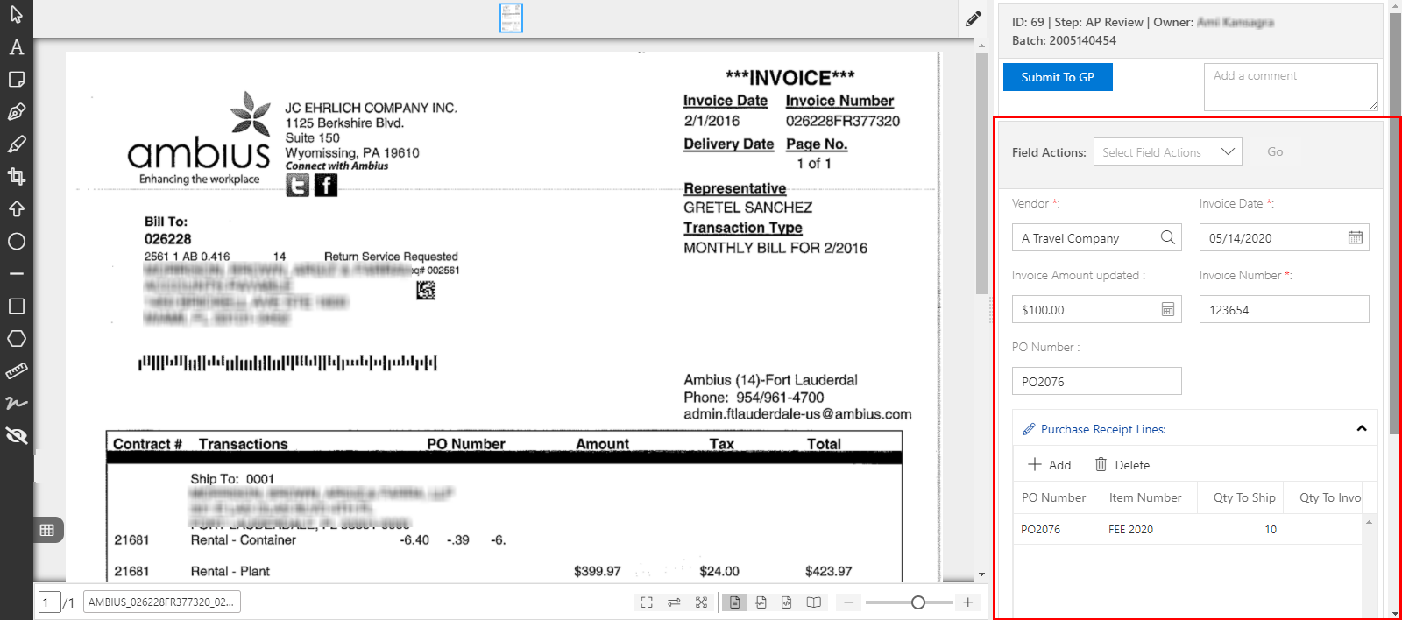Open the Select Field Actions dropdown

(1167, 152)
